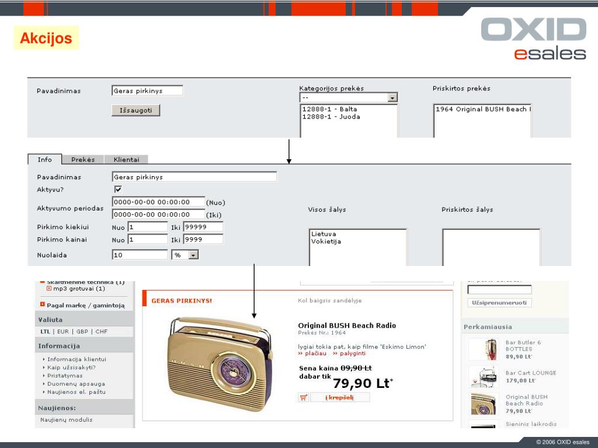Select LTL currency
The image size is (598, 448).
(x=45, y=331)
